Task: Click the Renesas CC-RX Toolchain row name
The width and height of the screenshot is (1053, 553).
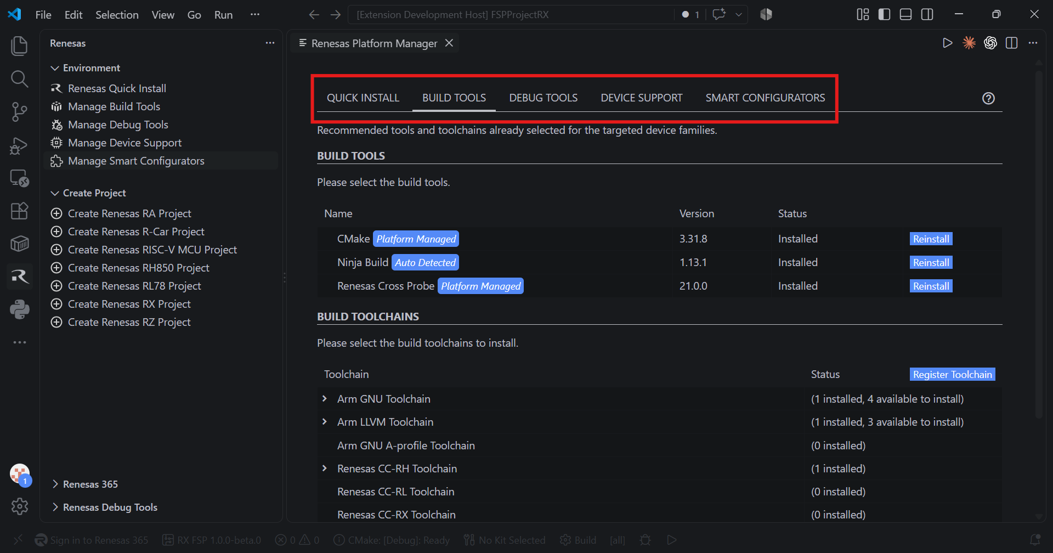Action: (x=397, y=515)
